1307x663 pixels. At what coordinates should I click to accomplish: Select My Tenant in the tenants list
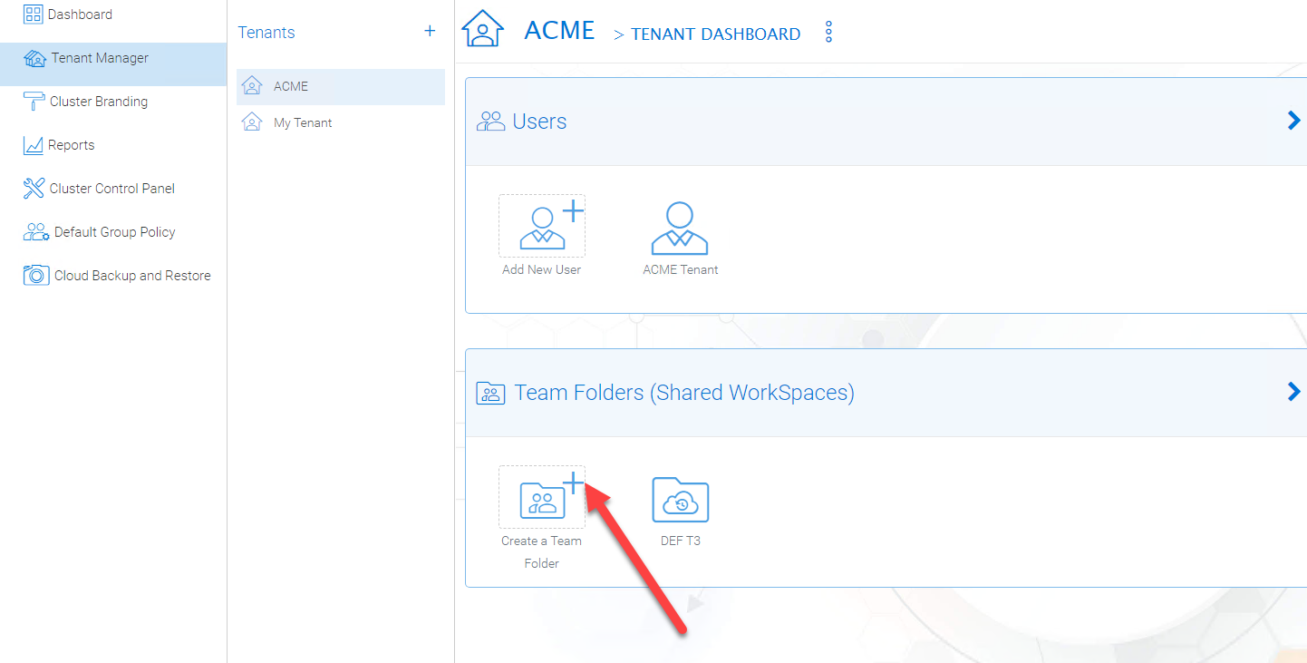(x=341, y=122)
